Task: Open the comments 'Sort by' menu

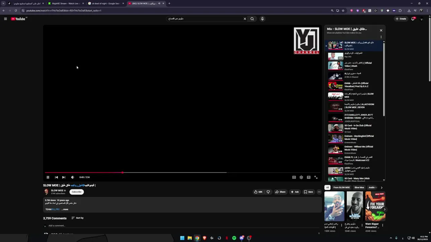Action: (x=77, y=218)
